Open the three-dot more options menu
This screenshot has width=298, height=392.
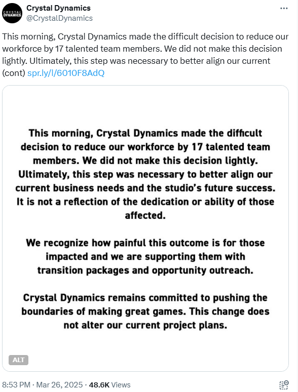point(284,9)
